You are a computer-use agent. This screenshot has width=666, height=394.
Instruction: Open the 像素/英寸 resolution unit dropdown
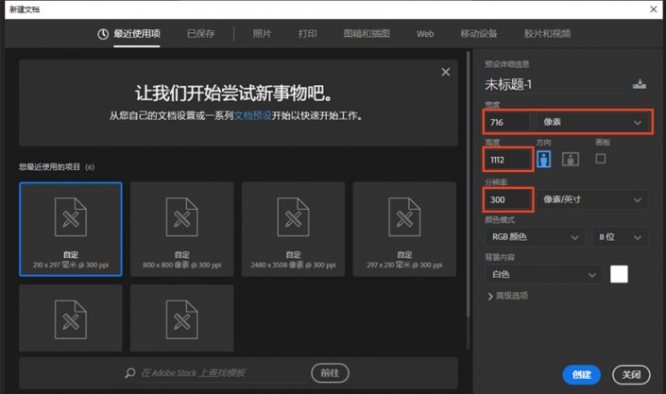click(592, 199)
